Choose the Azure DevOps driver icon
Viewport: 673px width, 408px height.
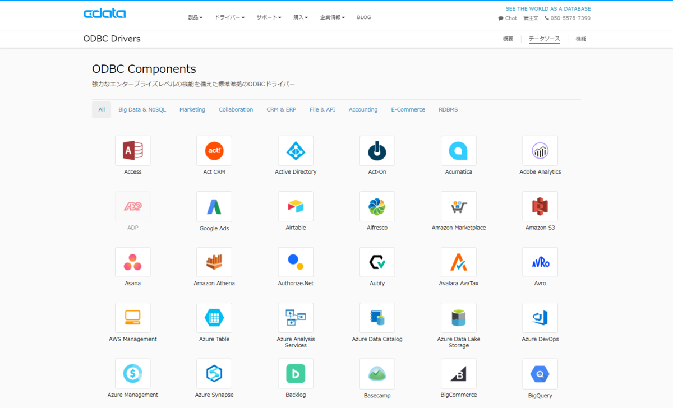pos(540,318)
